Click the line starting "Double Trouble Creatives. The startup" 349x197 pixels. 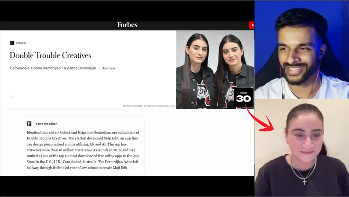point(82,138)
